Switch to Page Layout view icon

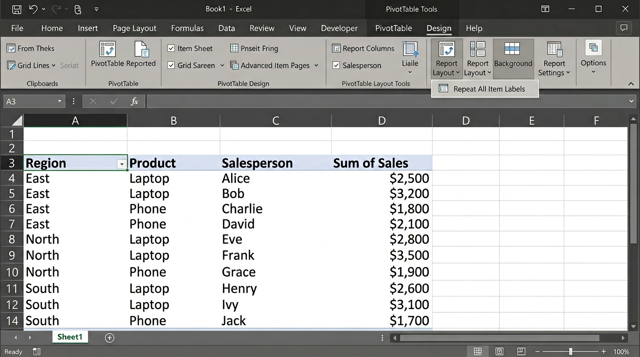(499, 351)
